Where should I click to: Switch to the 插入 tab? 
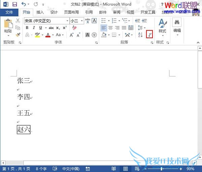(x=40, y=12)
